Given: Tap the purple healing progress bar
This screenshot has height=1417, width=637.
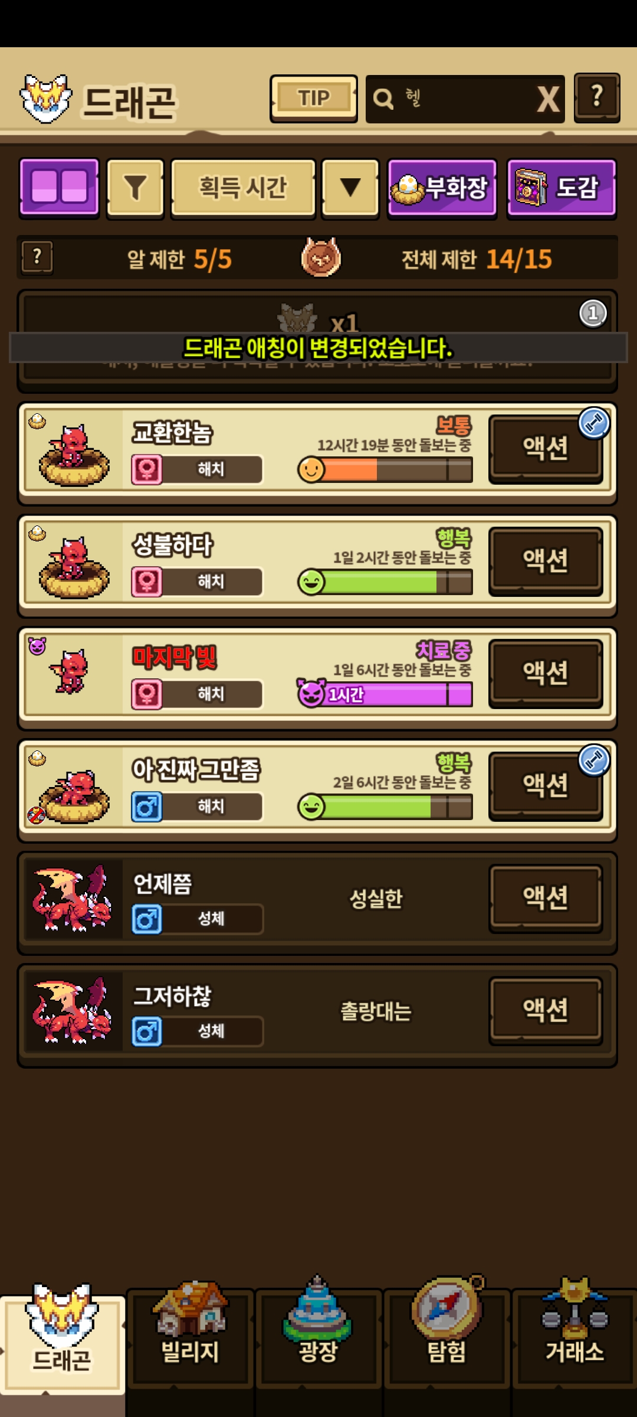Looking at the screenshot, I should click(x=386, y=694).
